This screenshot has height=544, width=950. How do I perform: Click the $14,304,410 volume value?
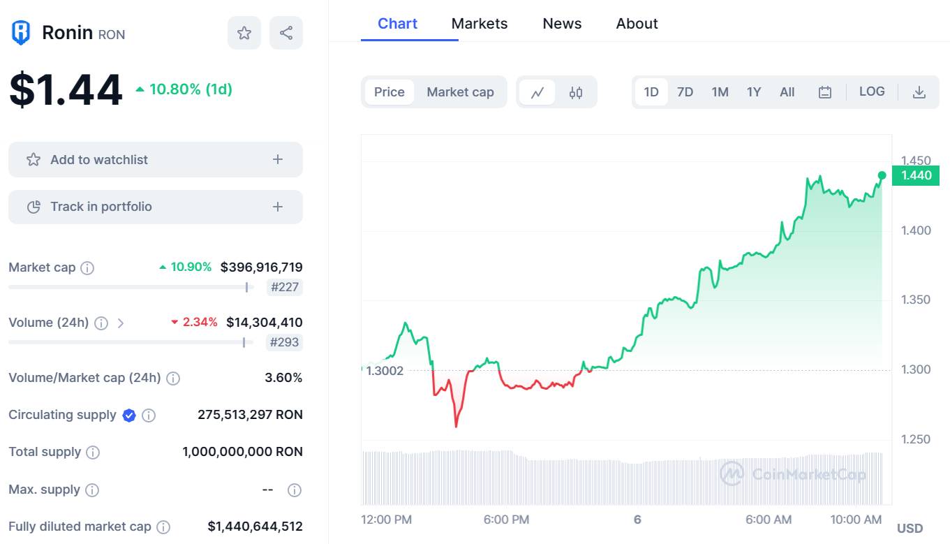click(265, 322)
